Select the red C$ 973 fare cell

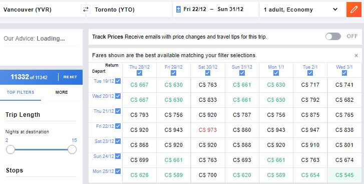(208, 130)
